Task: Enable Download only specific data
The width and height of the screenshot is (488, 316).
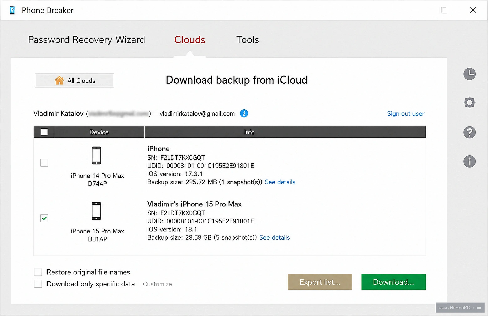Action: 38,284
